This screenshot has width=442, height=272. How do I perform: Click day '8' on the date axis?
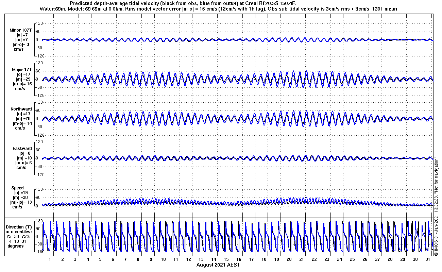[x=138, y=259]
